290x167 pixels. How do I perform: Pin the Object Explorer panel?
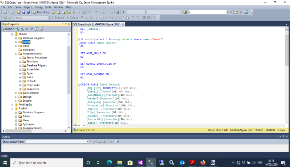click(66, 24)
